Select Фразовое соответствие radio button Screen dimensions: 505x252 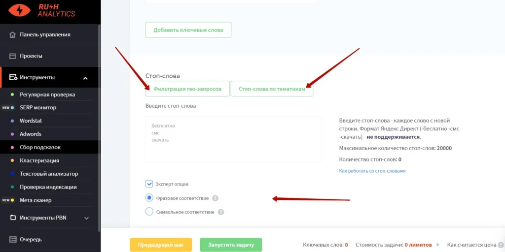coord(149,198)
